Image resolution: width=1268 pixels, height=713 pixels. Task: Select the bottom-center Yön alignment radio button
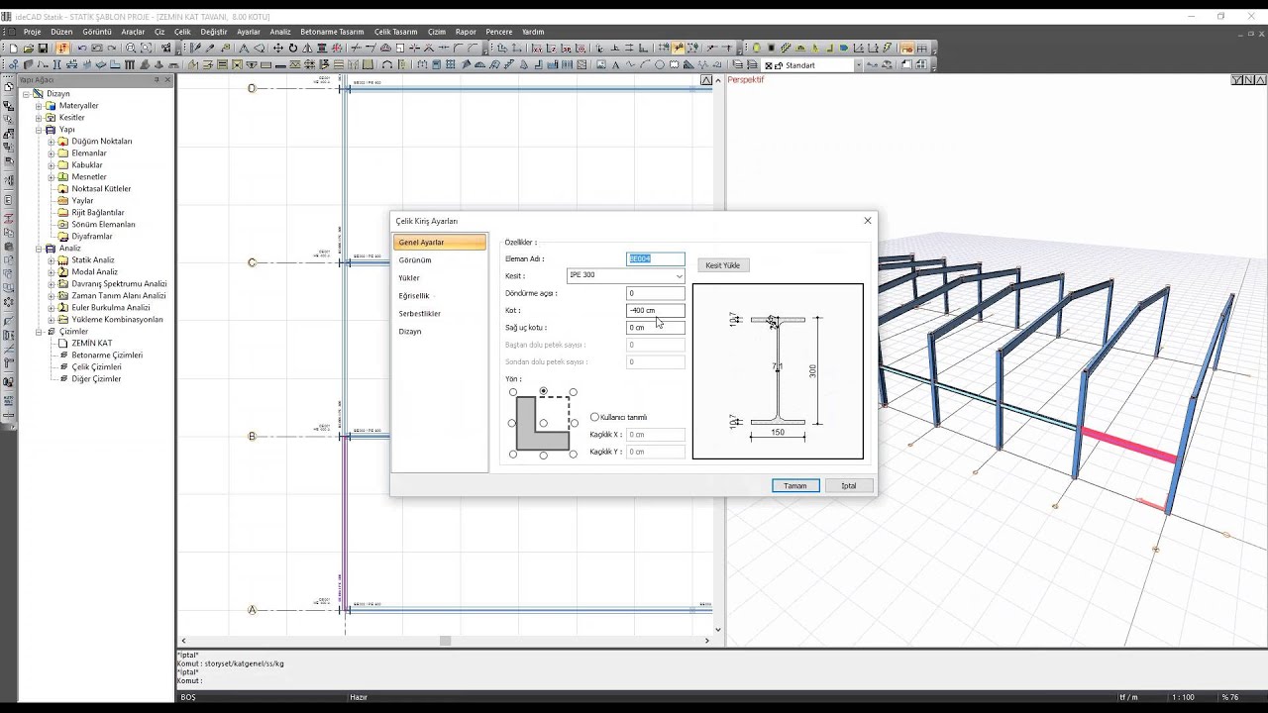[x=543, y=455]
